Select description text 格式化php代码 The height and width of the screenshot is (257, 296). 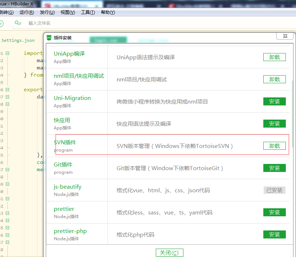tap(135, 234)
